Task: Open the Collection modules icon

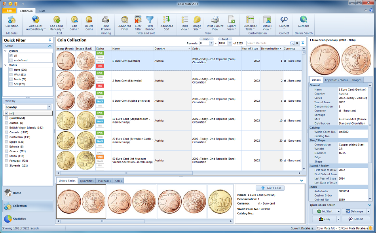Action: [12, 20]
